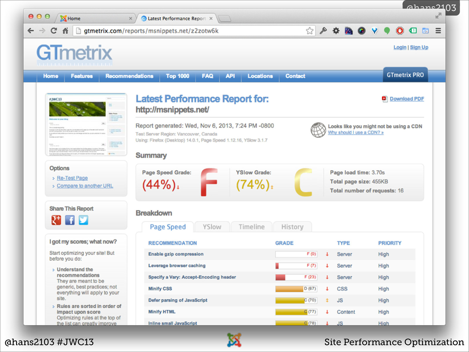
Task: Open the Locations nav item
Action: coord(260,76)
